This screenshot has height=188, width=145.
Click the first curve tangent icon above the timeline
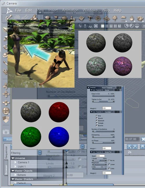click(129, 147)
